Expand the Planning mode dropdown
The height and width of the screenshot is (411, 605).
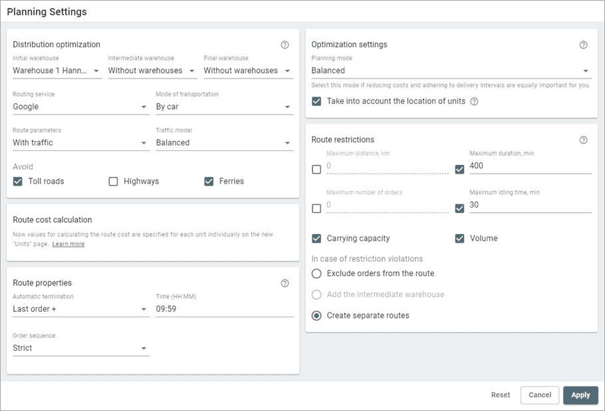coord(450,70)
